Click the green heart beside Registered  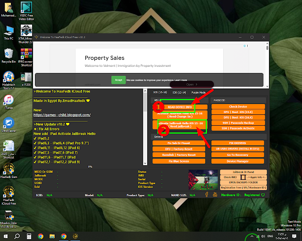[263, 195]
